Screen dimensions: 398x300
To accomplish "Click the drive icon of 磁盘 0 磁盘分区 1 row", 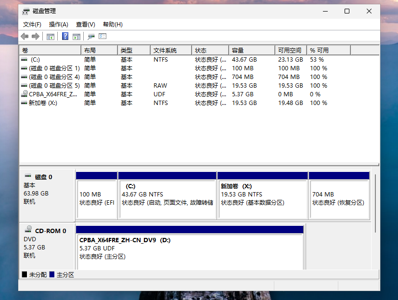I will 24,68.
